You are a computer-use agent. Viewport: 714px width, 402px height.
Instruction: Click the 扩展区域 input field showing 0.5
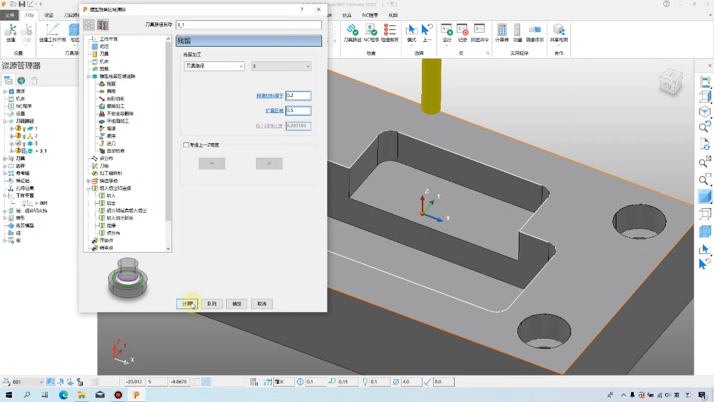pos(298,110)
